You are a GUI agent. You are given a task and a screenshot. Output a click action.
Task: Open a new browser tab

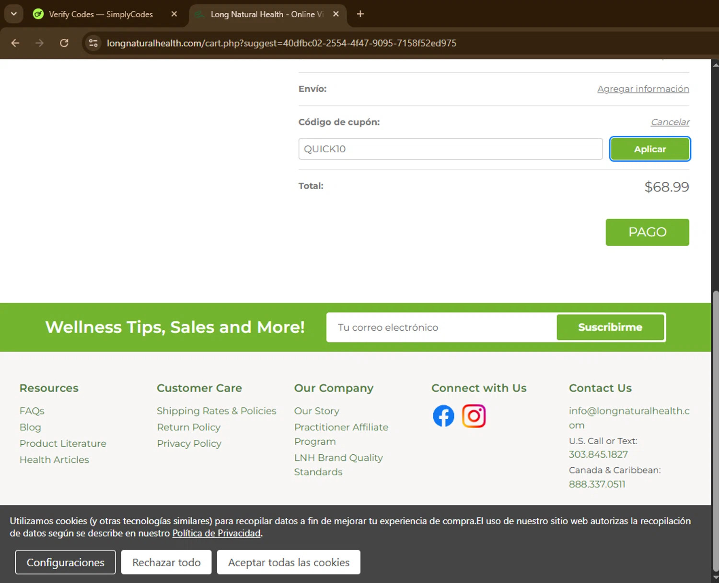click(360, 14)
